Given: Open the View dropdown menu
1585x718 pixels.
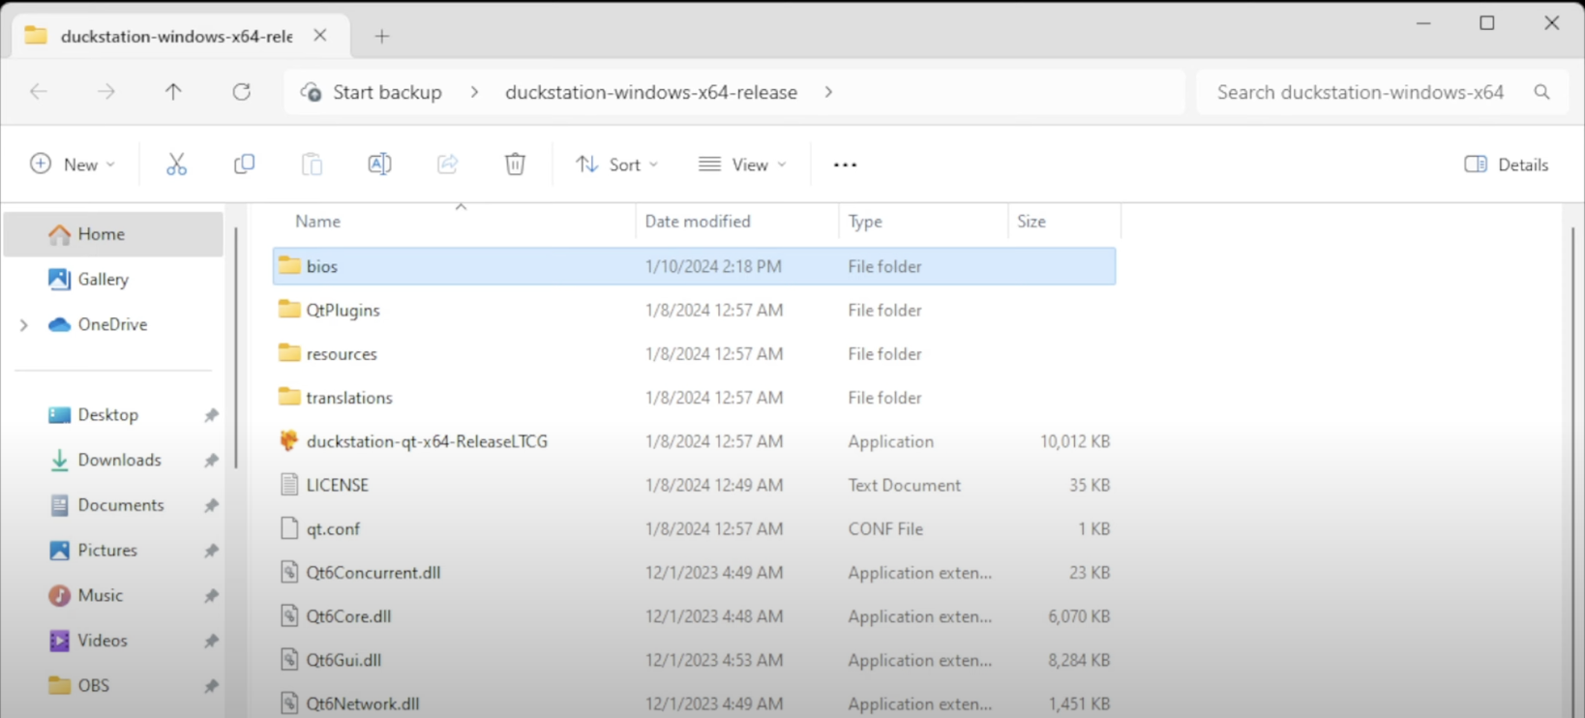Looking at the screenshot, I should point(743,165).
